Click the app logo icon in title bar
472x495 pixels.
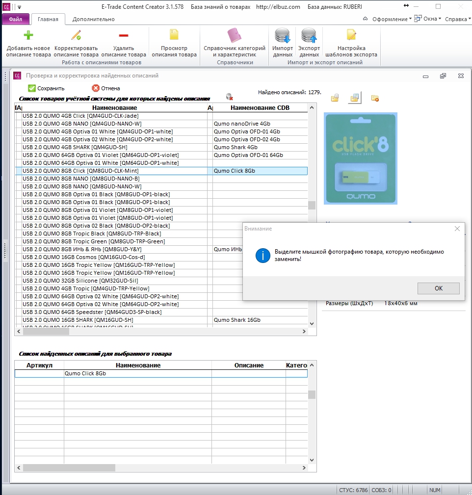6,7
